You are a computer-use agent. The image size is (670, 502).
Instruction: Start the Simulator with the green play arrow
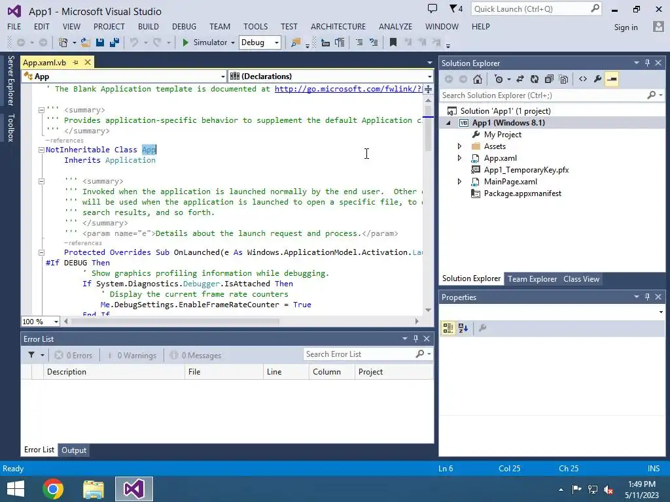(x=185, y=42)
